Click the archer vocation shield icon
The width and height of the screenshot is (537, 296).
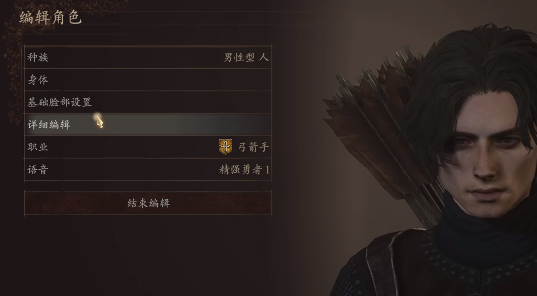(x=225, y=147)
